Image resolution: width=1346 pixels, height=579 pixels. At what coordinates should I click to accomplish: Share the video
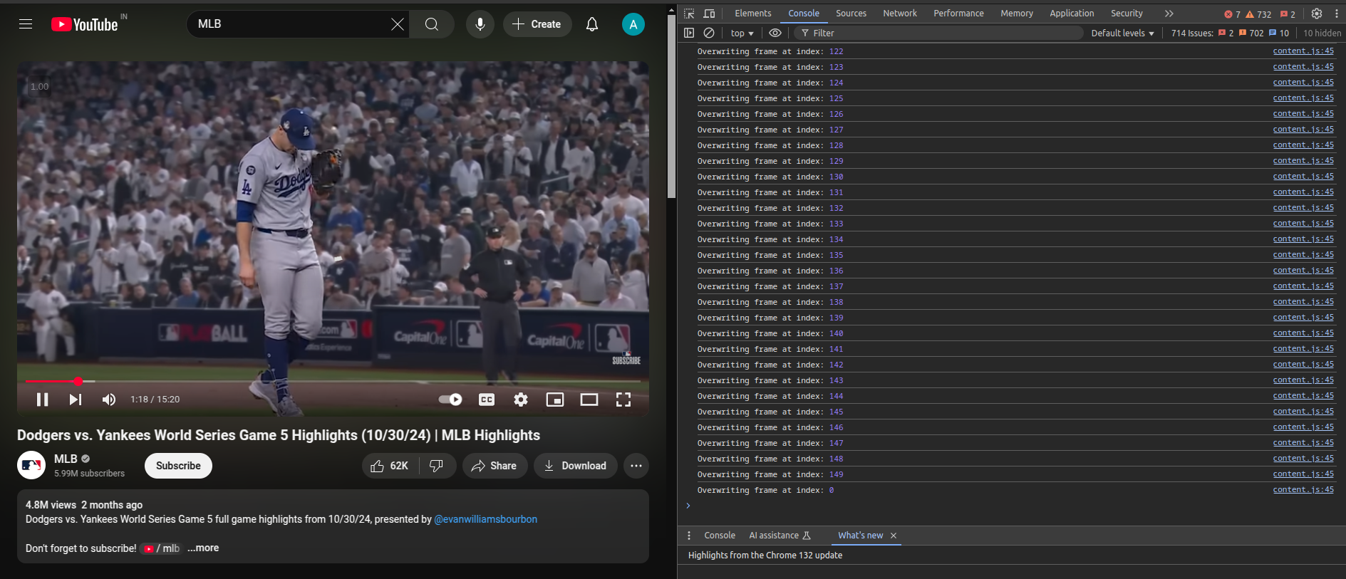[495, 466]
